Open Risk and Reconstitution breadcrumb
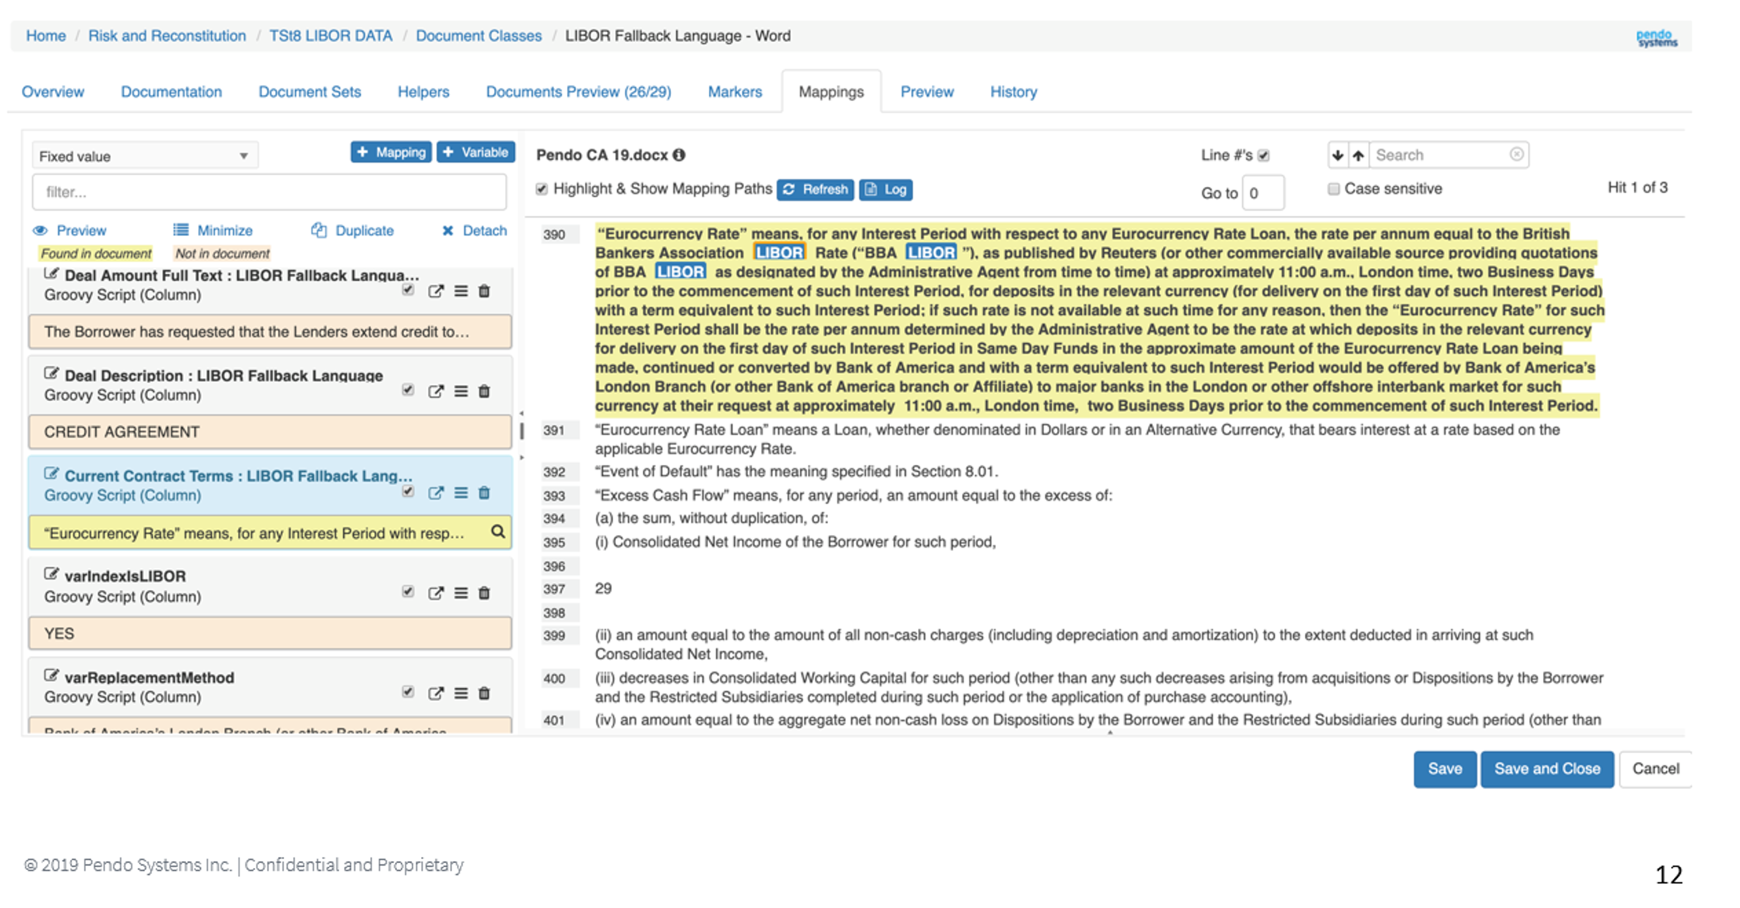1740x908 pixels. pyautogui.click(x=167, y=36)
